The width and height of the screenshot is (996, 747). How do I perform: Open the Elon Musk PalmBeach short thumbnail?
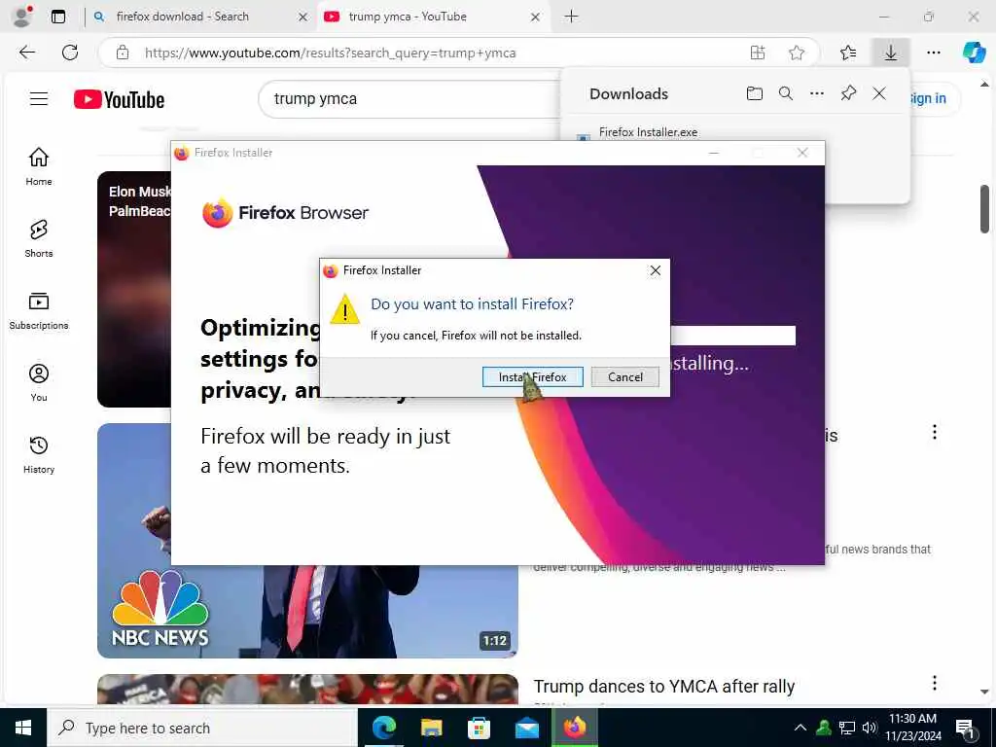(x=134, y=289)
